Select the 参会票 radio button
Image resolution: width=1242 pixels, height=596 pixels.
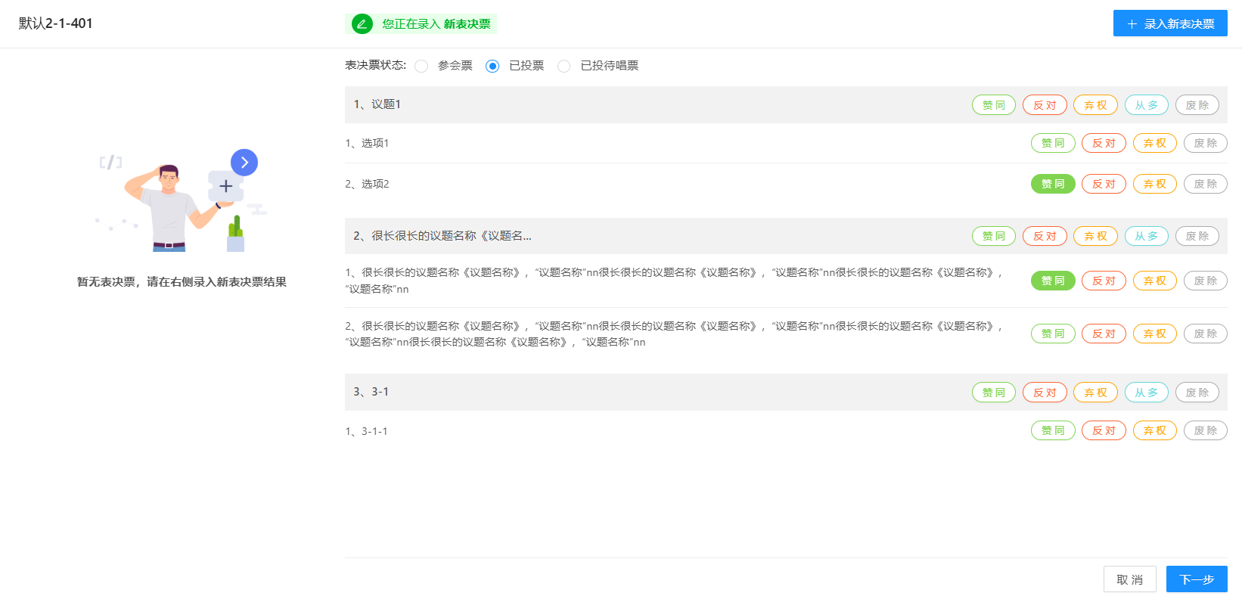(422, 67)
